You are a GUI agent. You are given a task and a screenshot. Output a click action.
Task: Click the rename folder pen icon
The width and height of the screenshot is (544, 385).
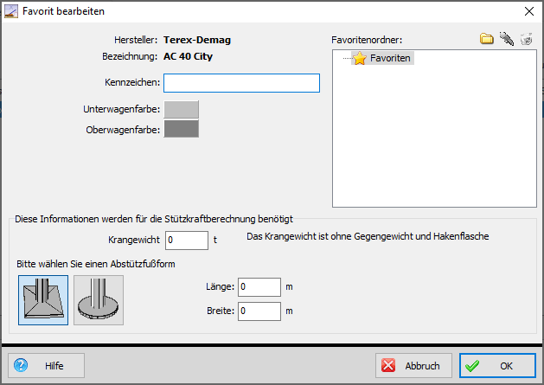507,39
